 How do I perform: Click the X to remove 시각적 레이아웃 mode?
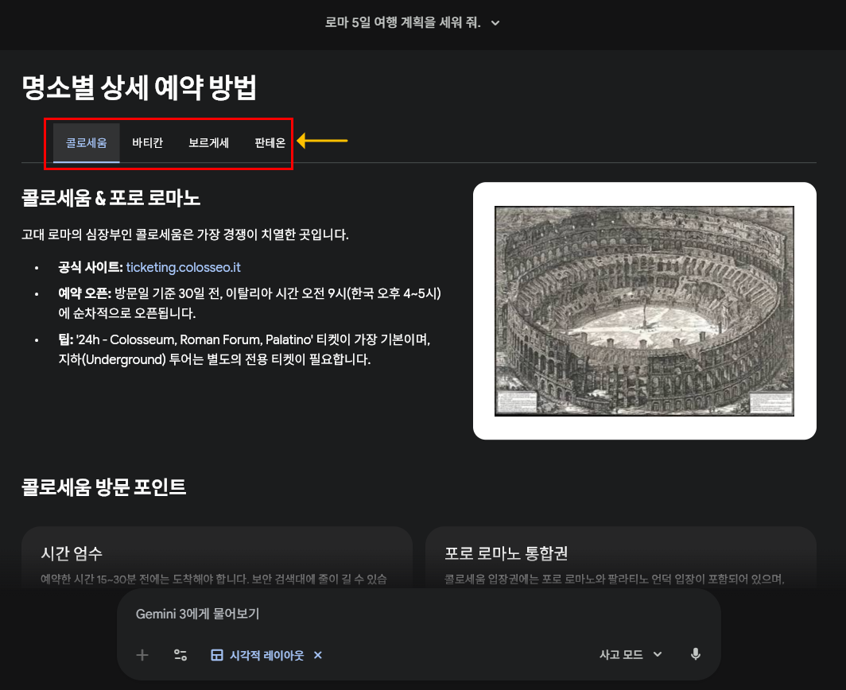coord(317,655)
